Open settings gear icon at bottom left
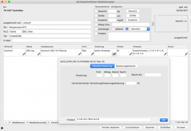Image resolution: width=191 pixels, height=131 pixels. pos(2,128)
